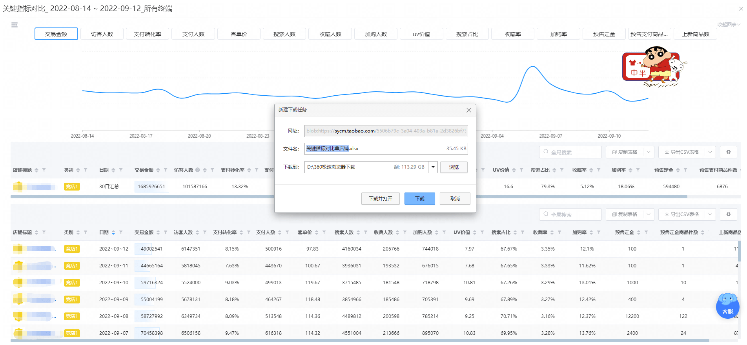This screenshot has width=747, height=345.
Task: Sort daily table by the 日期 column arrows
Action: (x=113, y=232)
